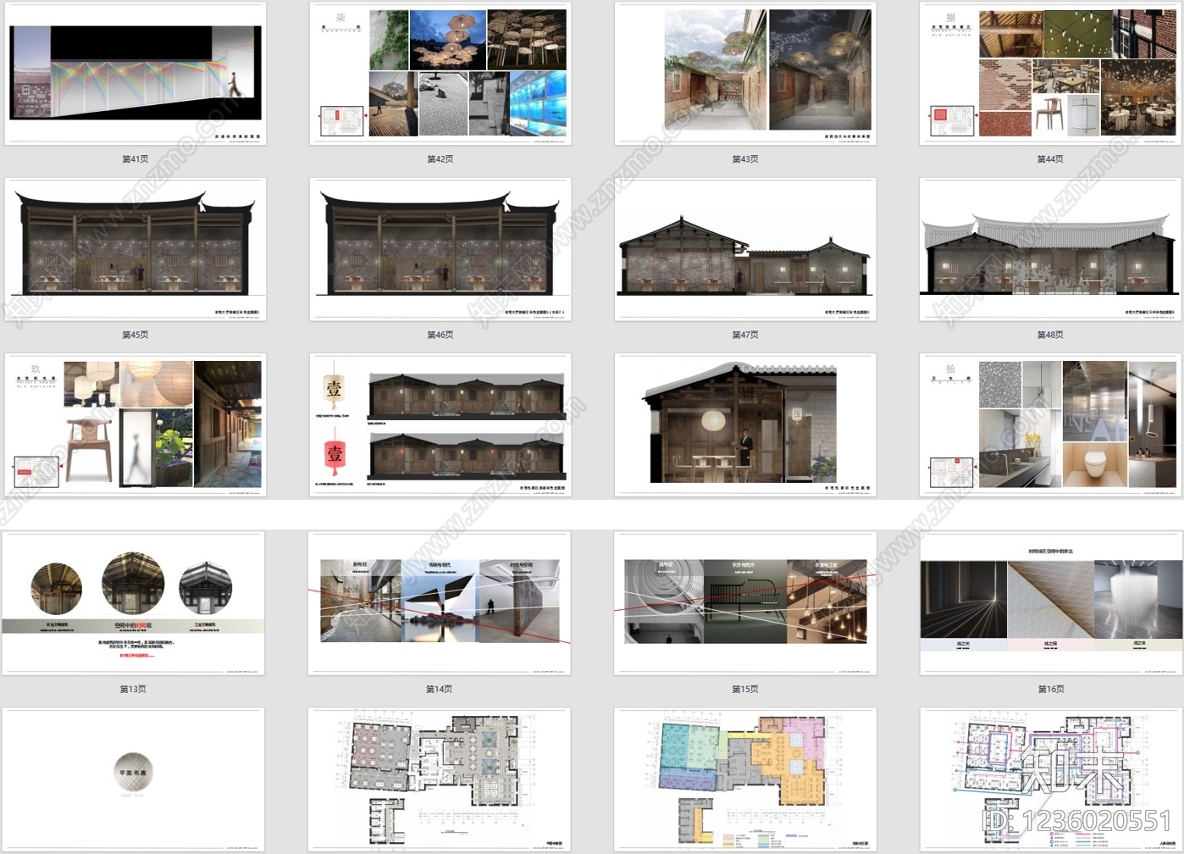Open the page 15 spiral staircase concept thumbnail
This screenshot has height=854, width=1184.
(745, 603)
